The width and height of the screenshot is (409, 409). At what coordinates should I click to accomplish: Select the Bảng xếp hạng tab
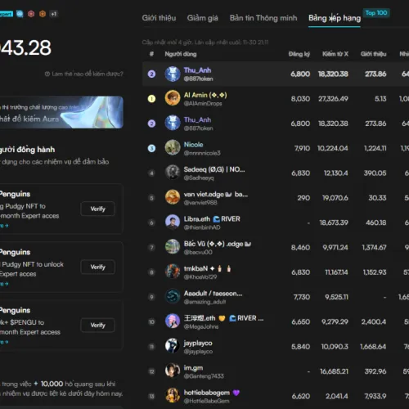(335, 18)
